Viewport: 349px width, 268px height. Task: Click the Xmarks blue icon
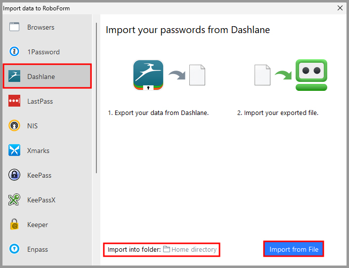click(14, 151)
